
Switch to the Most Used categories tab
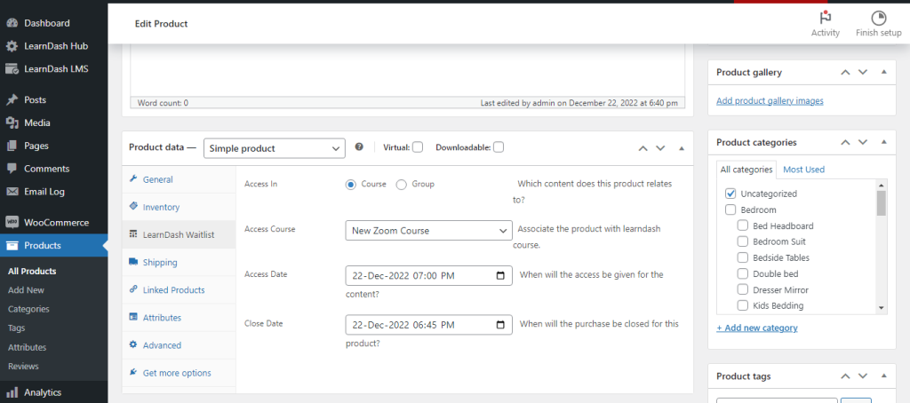pos(803,170)
